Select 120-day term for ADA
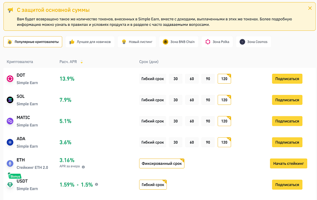The height and width of the screenshot is (200, 317). point(224,142)
